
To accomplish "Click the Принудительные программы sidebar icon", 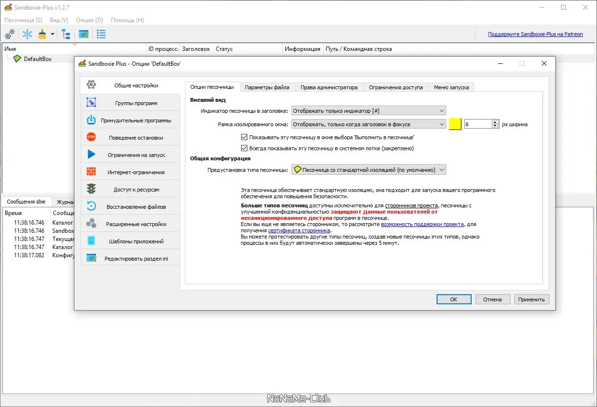I will point(91,120).
